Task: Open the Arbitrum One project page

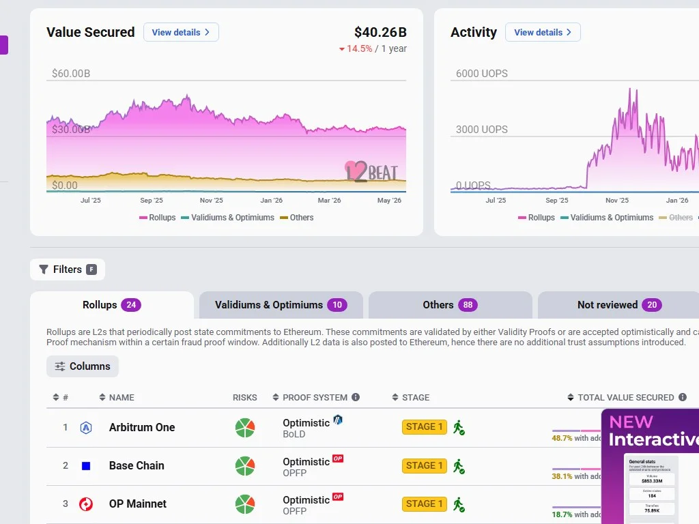Action: tap(142, 427)
